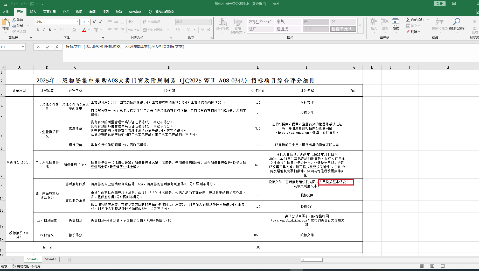The image size is (479, 271).
Task: Click the fill color bucket icon
Action: click(74, 30)
